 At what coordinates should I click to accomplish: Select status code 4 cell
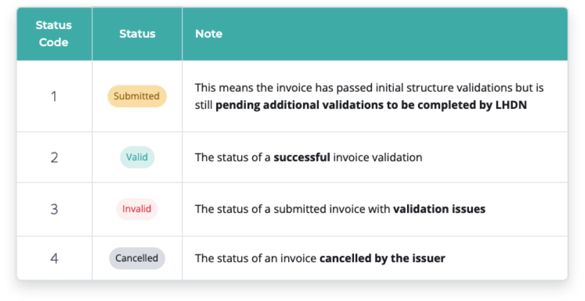click(54, 258)
